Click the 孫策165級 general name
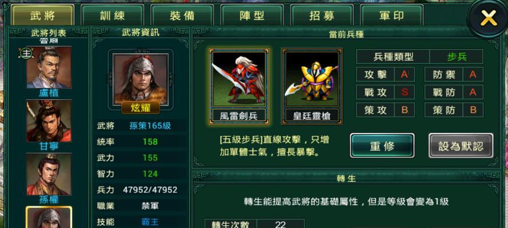 pyautogui.click(x=150, y=125)
